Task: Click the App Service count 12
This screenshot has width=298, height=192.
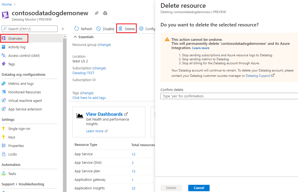Action: [134, 154]
